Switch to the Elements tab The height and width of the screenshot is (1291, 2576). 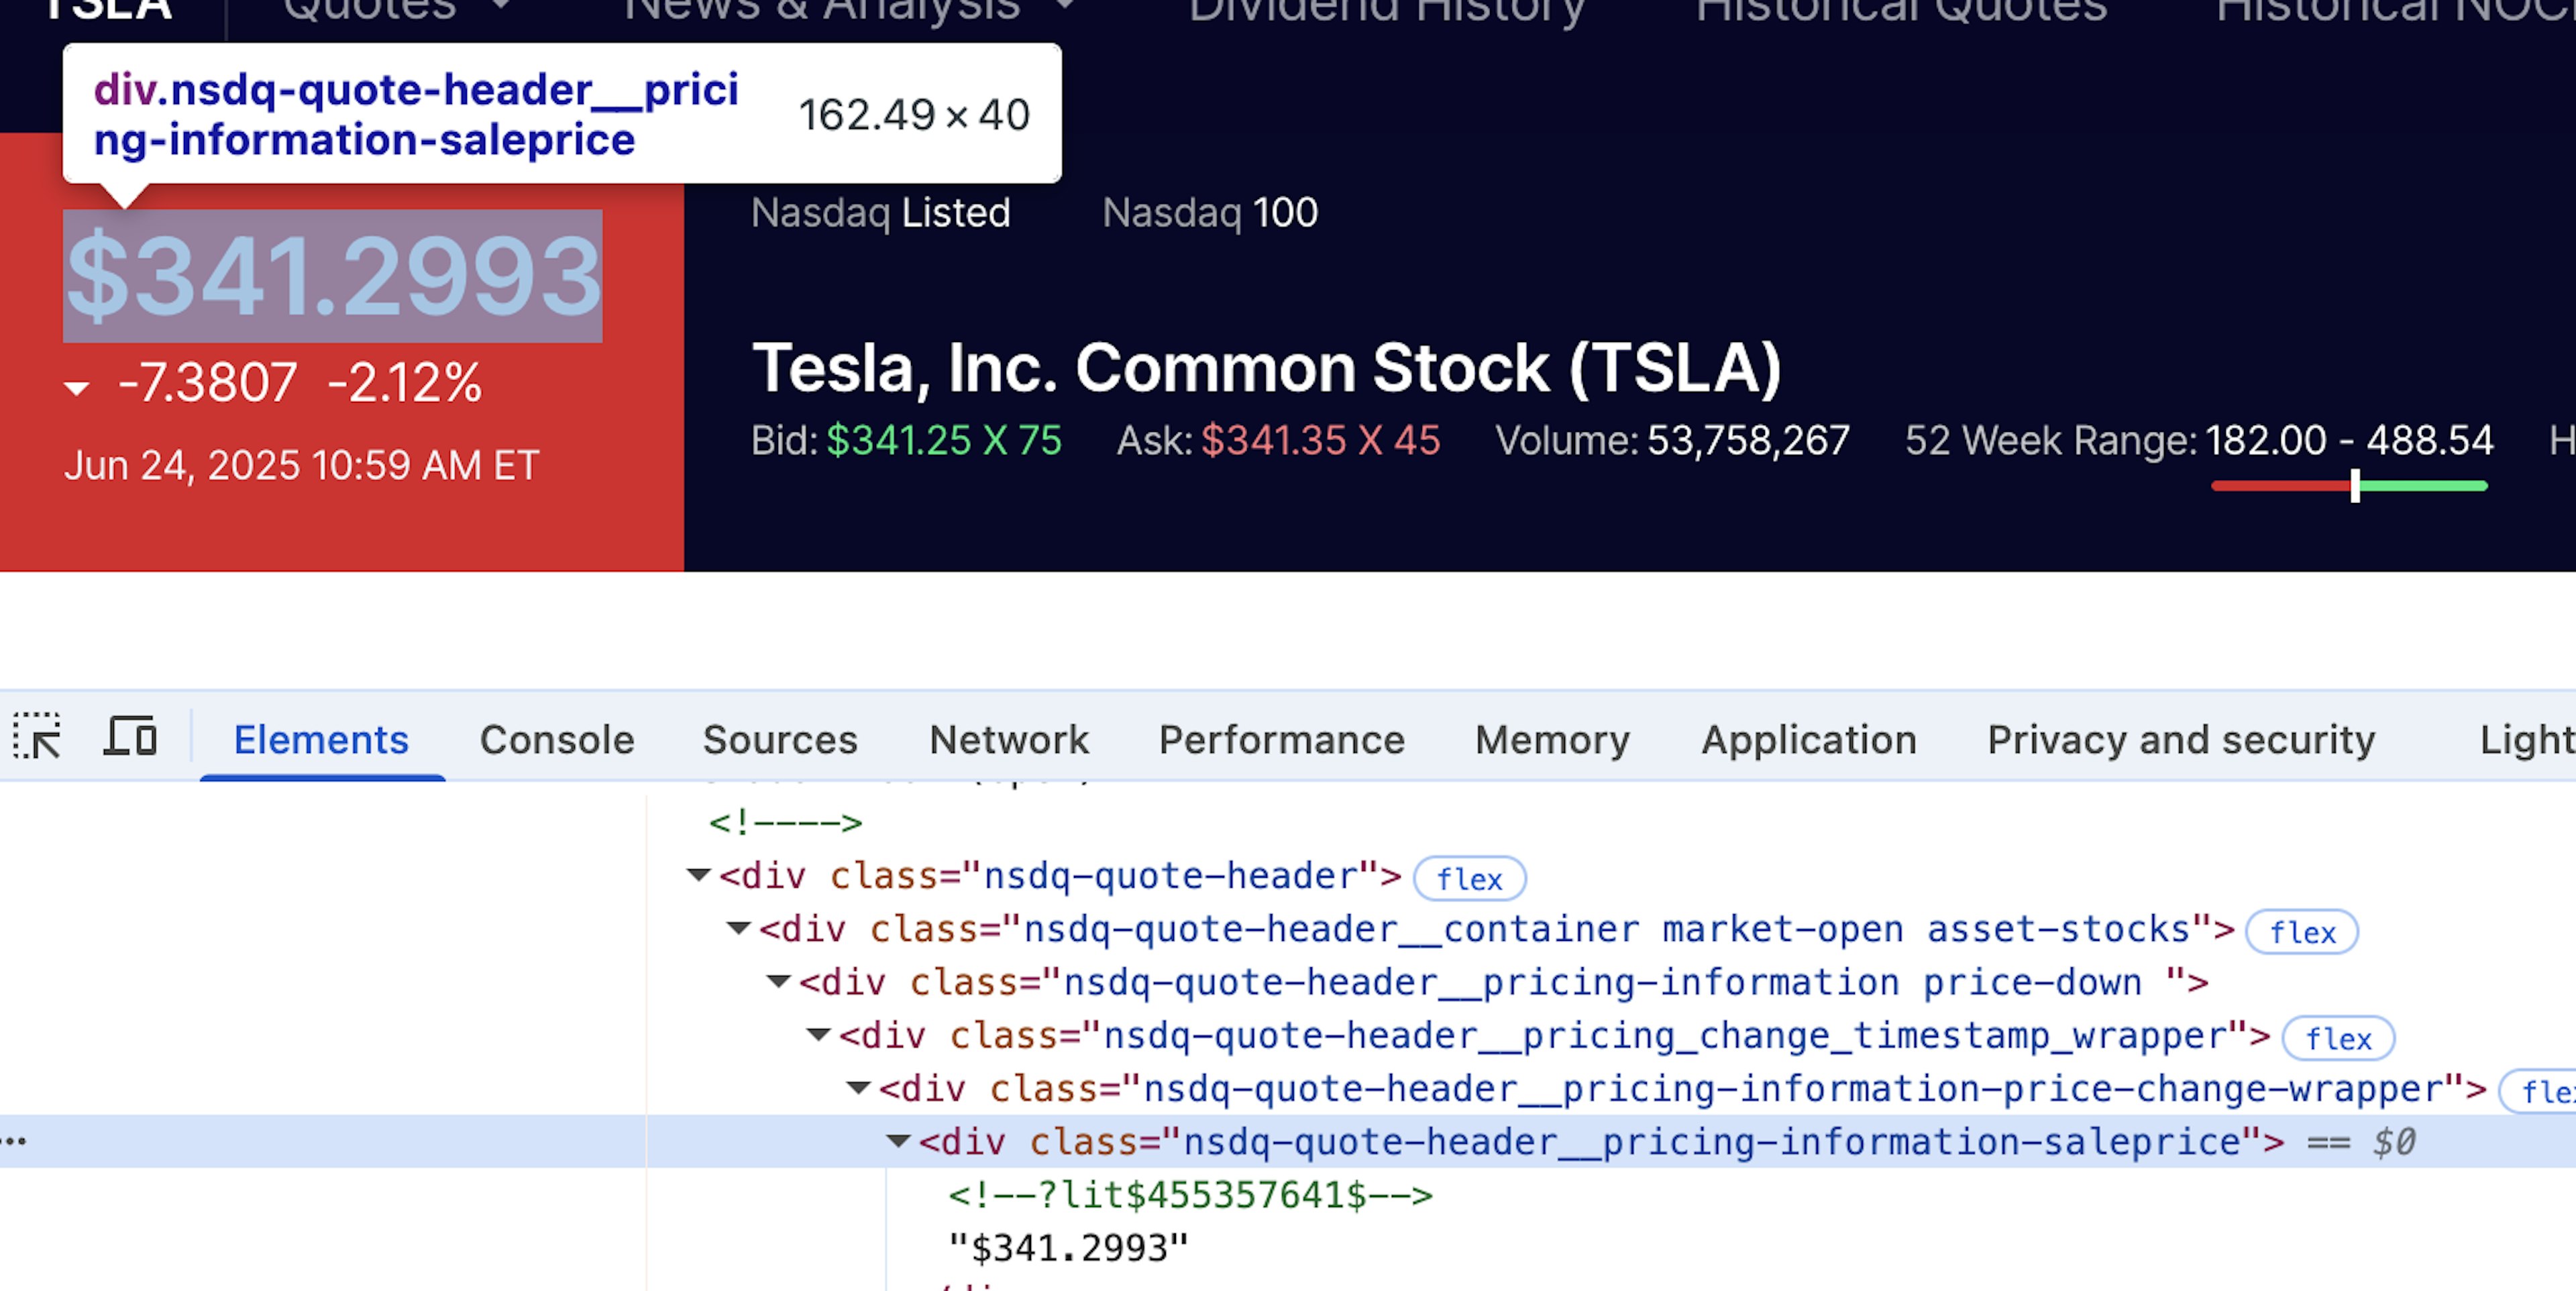(x=321, y=740)
